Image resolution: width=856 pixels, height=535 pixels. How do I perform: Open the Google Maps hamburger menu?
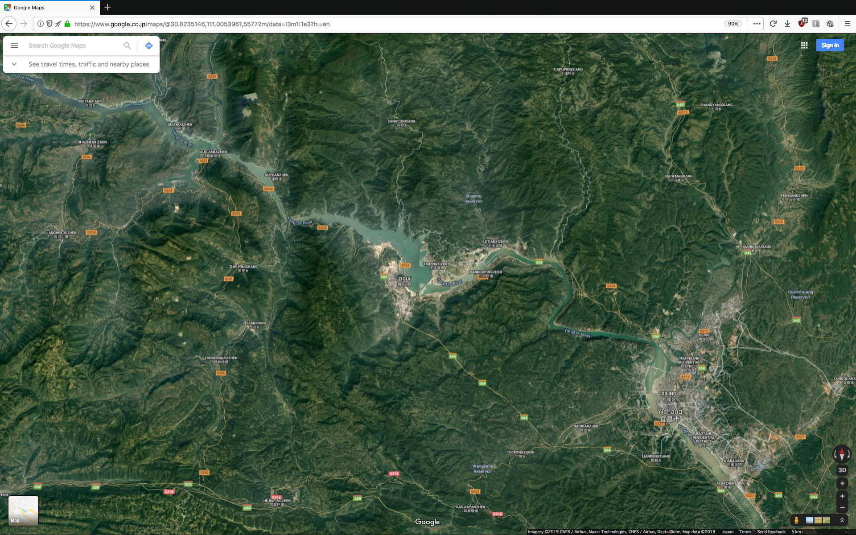[x=14, y=45]
